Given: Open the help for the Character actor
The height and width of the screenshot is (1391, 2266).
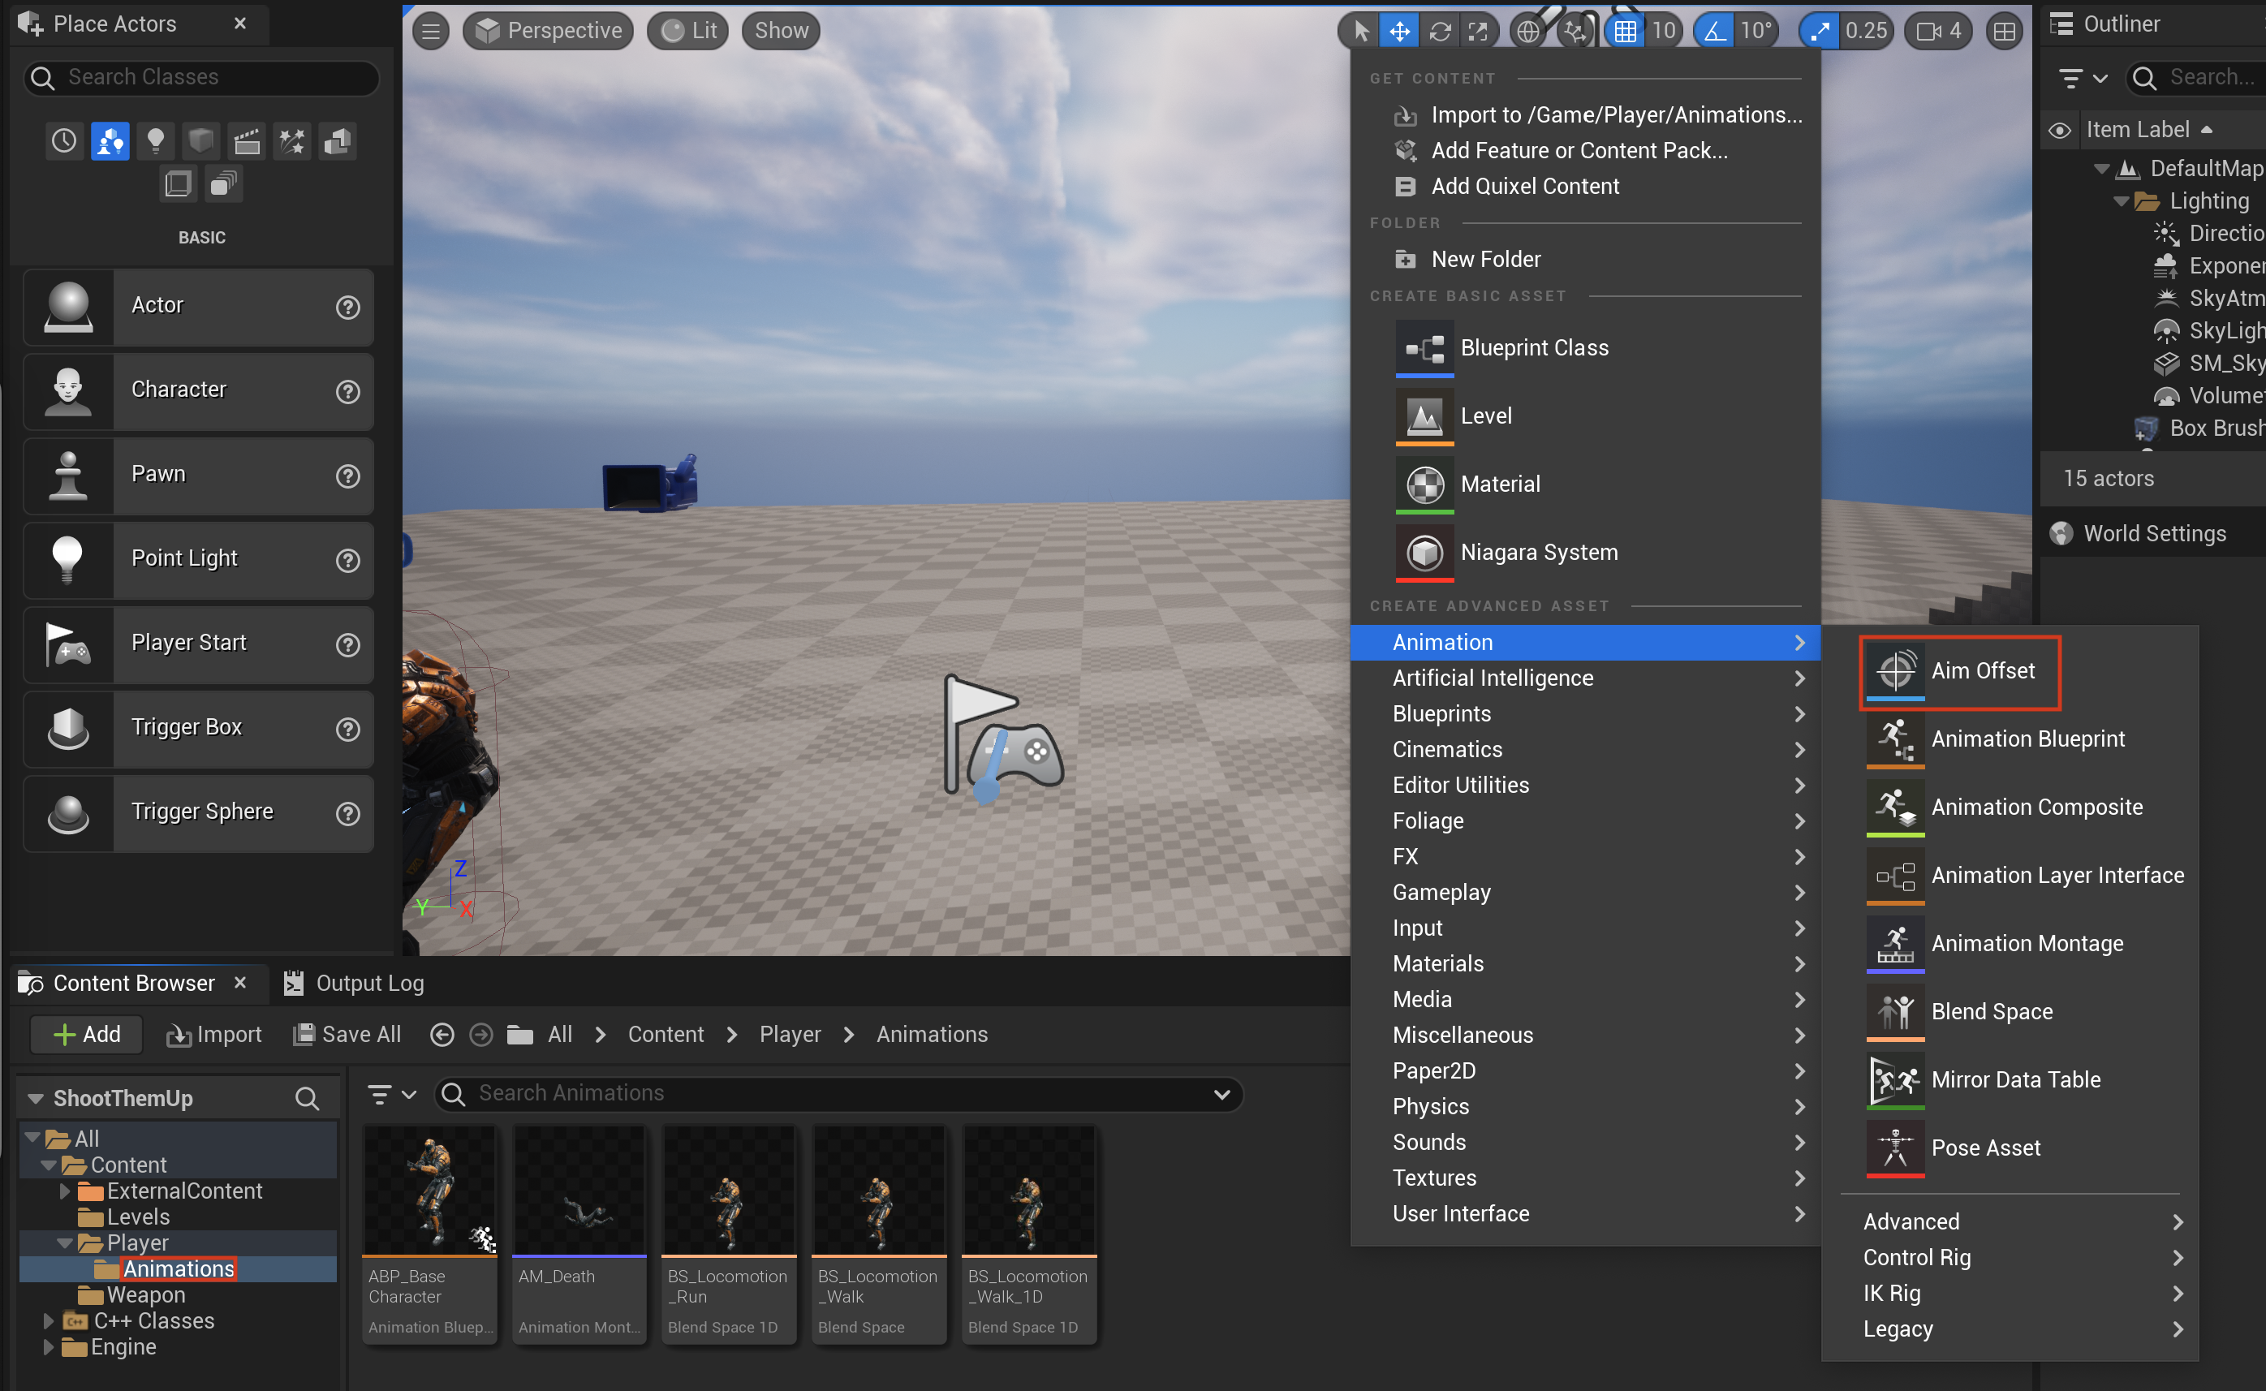Looking at the screenshot, I should (x=347, y=391).
